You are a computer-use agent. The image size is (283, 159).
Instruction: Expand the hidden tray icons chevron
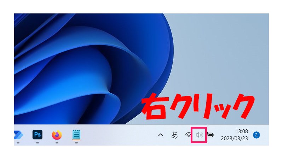160,135
